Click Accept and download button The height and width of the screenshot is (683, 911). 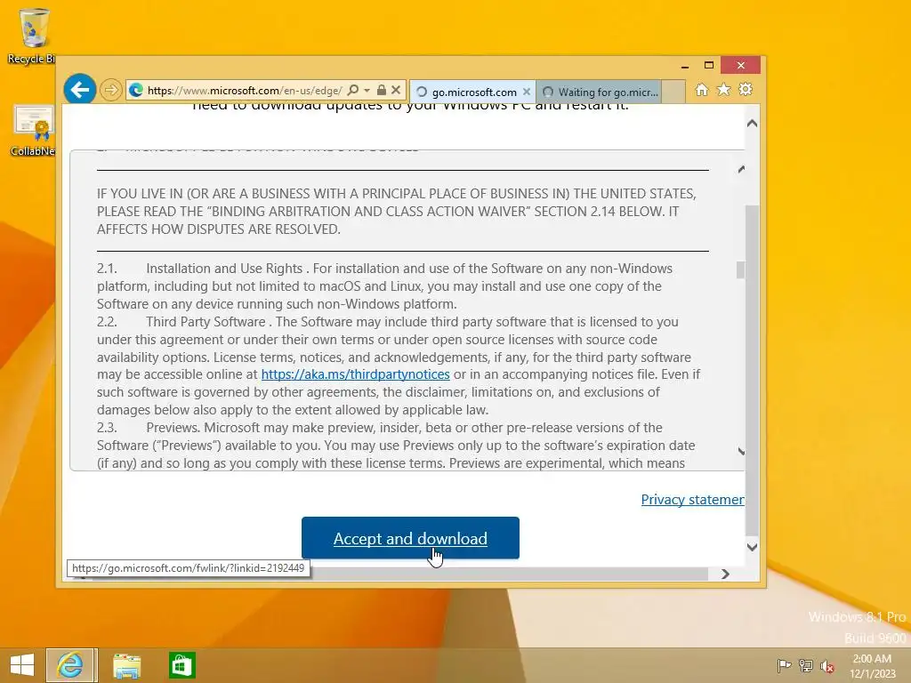point(410,538)
